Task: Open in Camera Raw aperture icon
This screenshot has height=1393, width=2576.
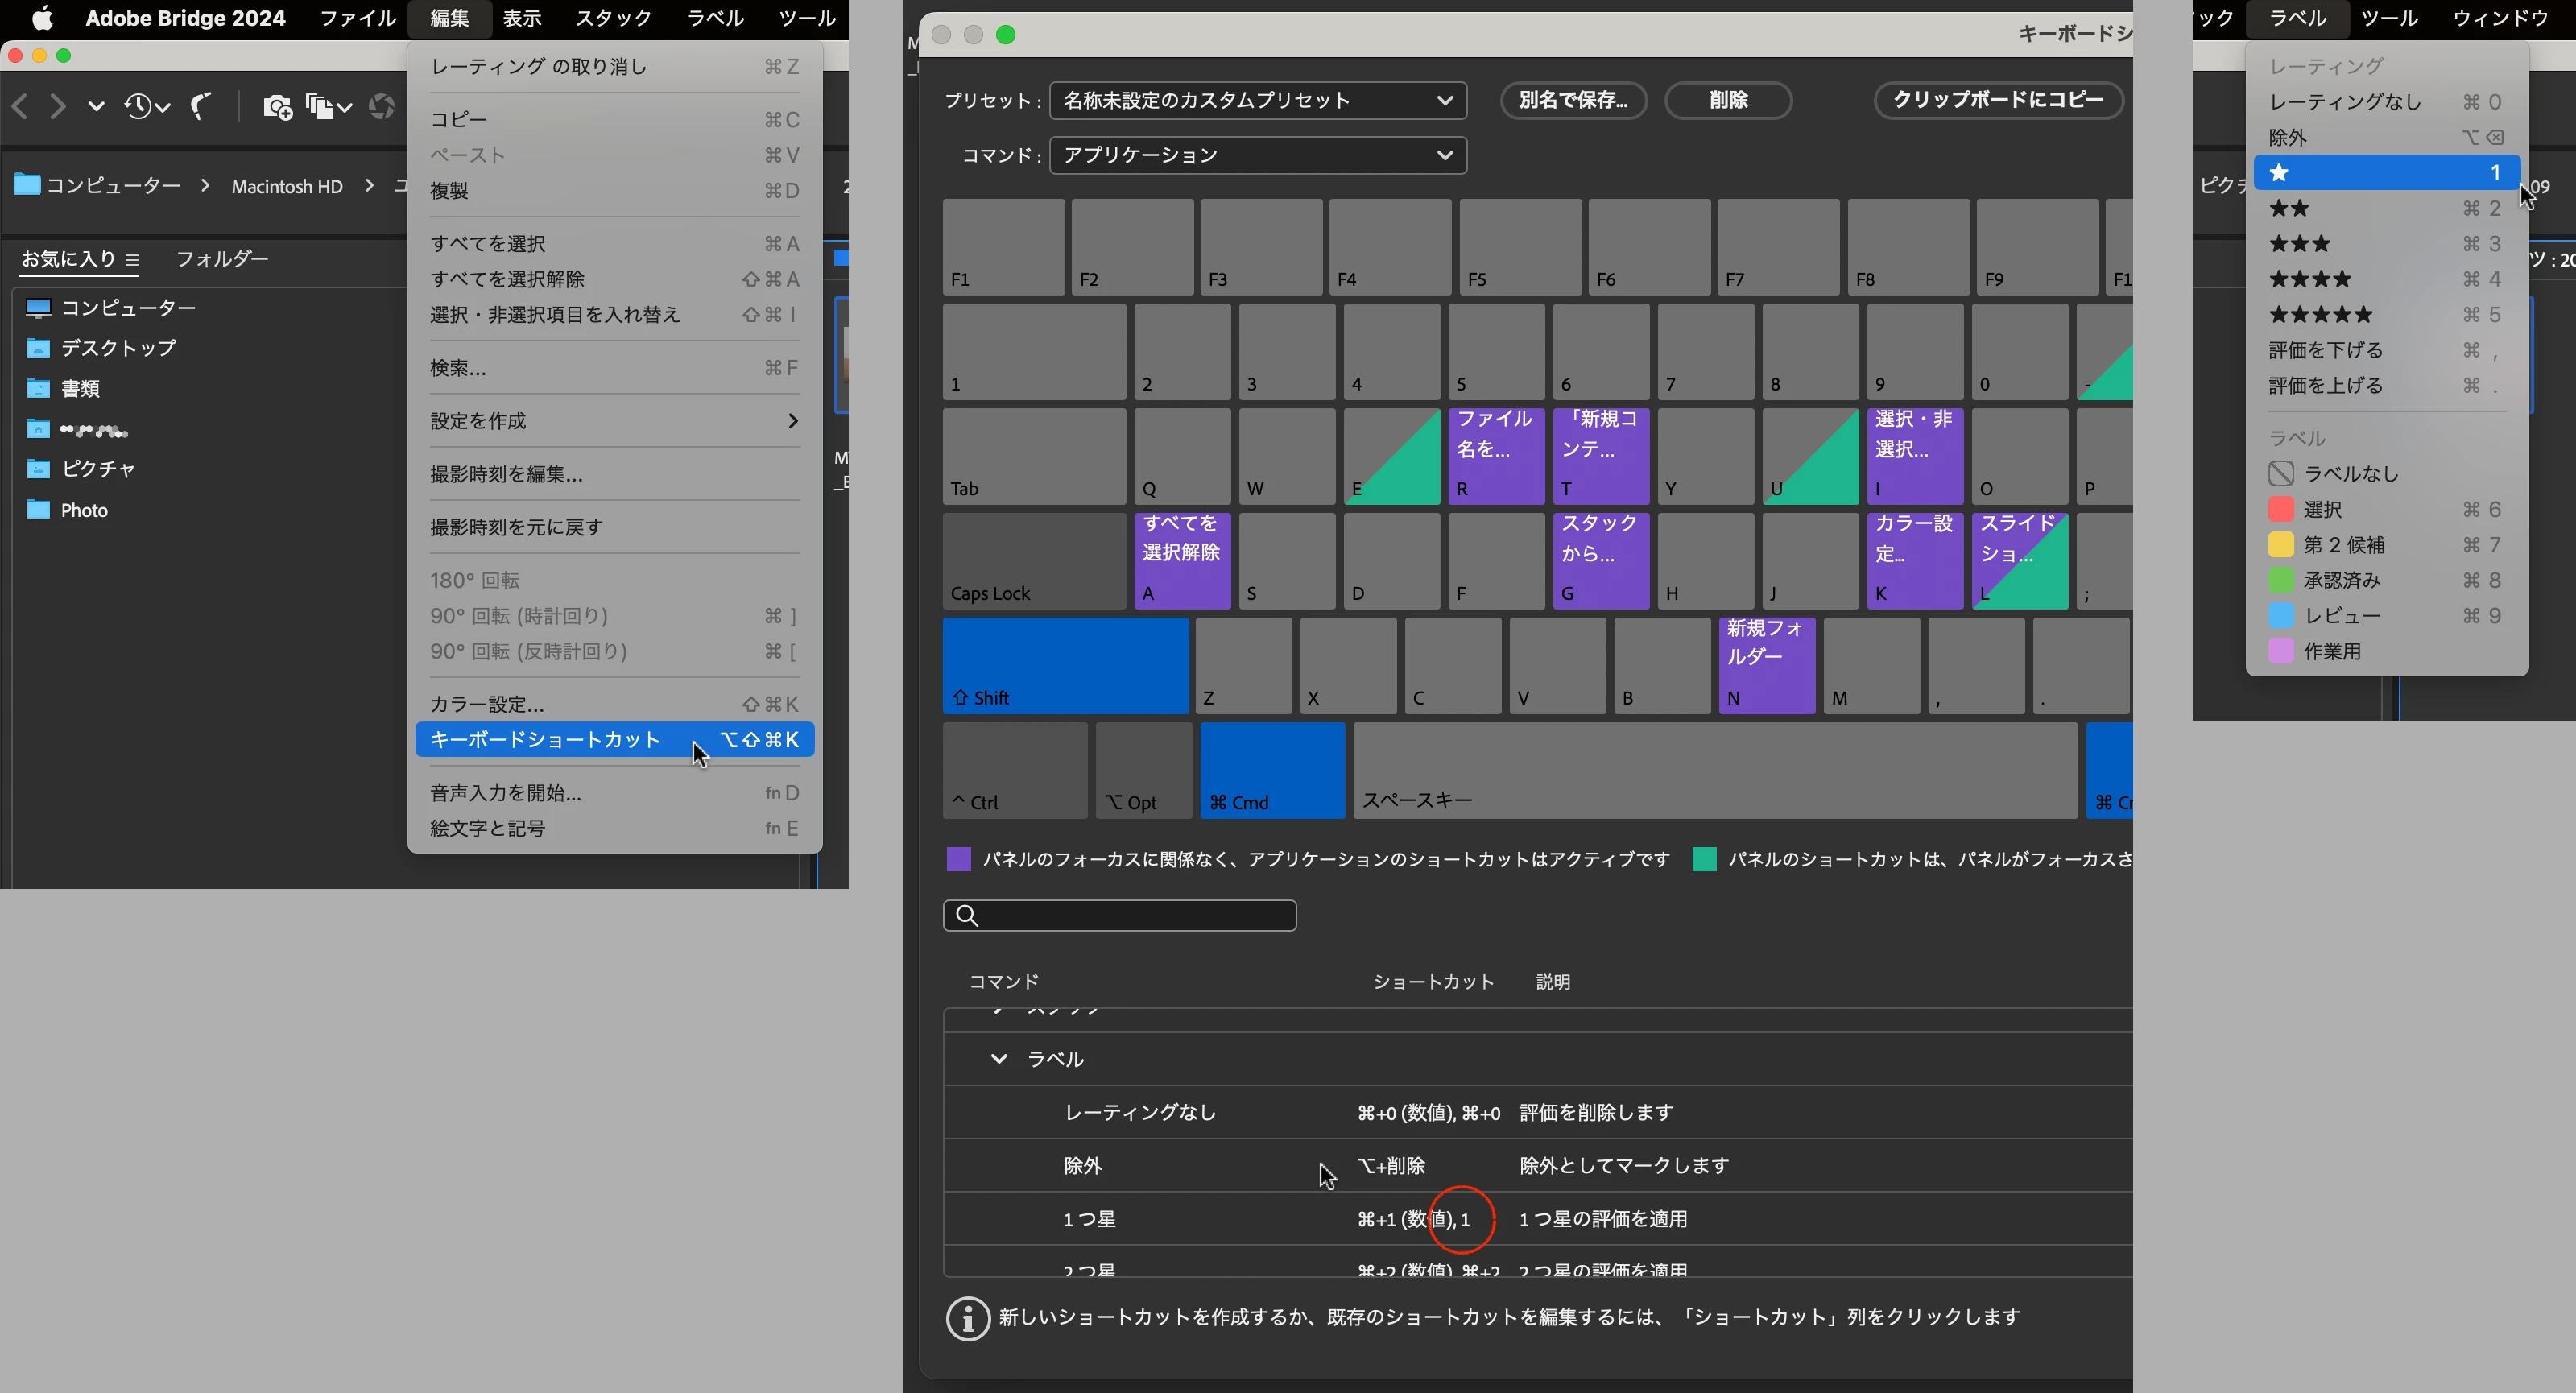Action: pos(381,106)
